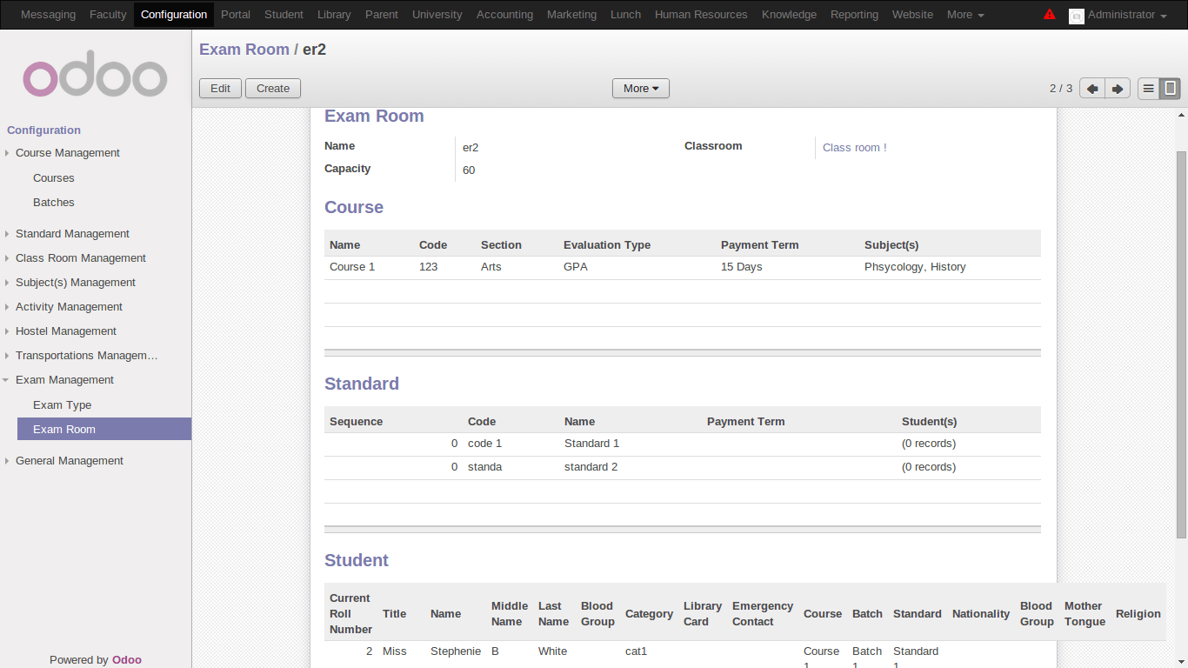Viewport: 1188px width, 668px height.
Task: Open the Accounting menu
Action: click(x=504, y=15)
